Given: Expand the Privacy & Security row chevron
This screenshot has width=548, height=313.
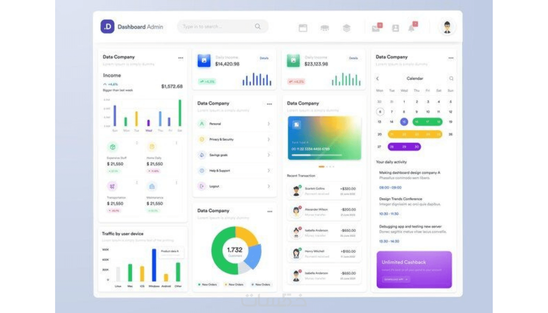Looking at the screenshot, I should pos(269,139).
